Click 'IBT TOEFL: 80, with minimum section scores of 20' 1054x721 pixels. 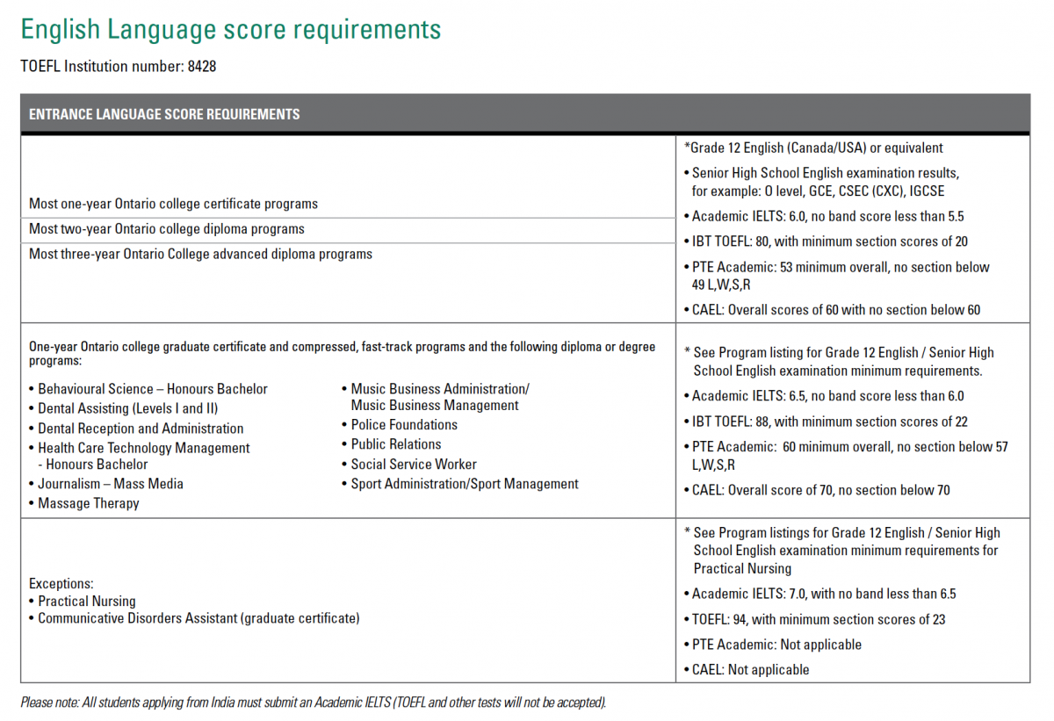click(x=826, y=242)
